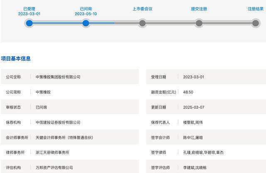This screenshot has width=266, height=173.
Task: Select the 中信建投证券股份有限公司 sponsor entry
Action: coord(58,122)
